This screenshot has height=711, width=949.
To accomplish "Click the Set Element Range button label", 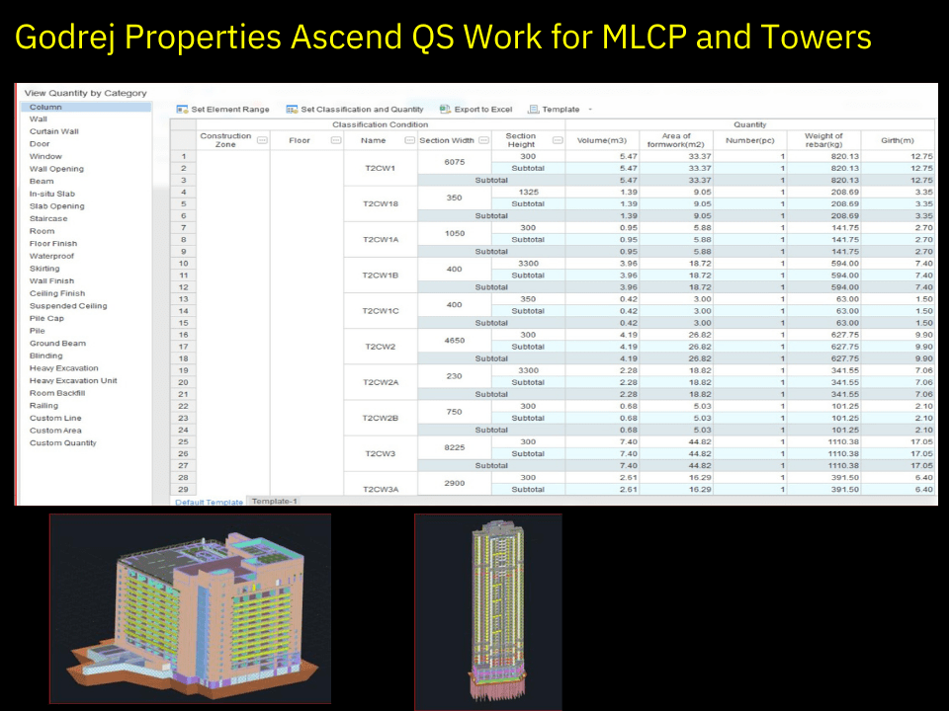I will (x=230, y=110).
